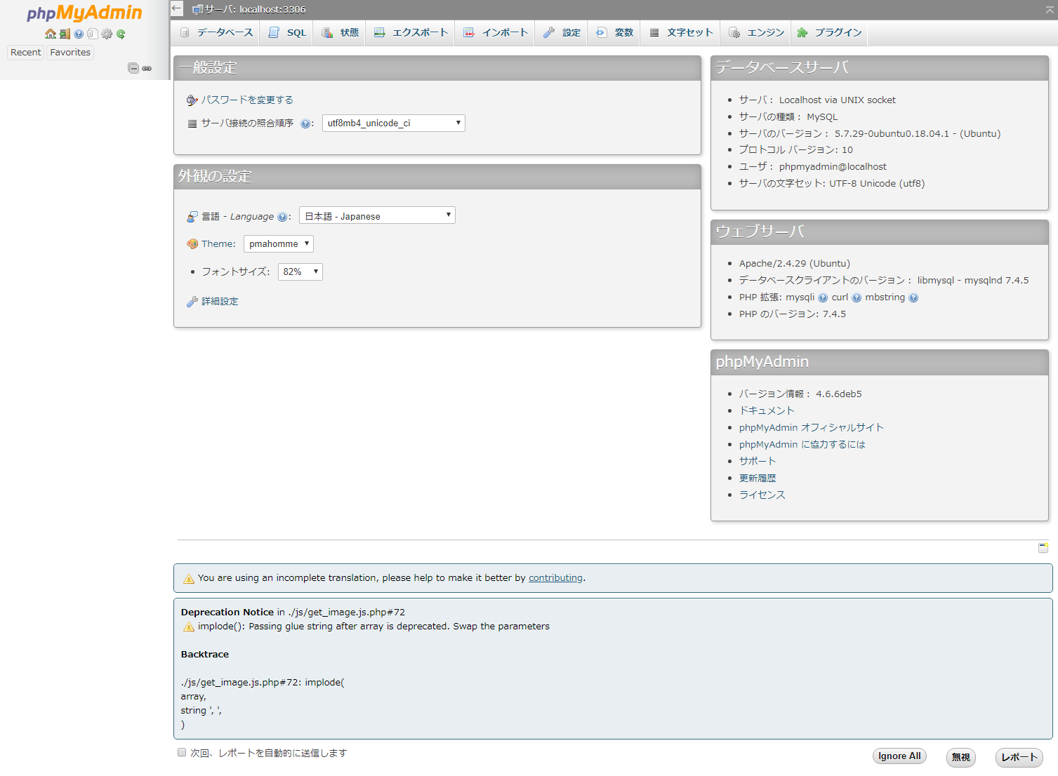Open navigation panel settings gear icon
The width and height of the screenshot is (1058, 776).
click(107, 34)
